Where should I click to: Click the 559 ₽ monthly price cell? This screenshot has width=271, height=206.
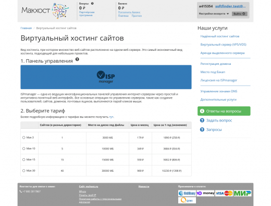[x=140, y=160]
